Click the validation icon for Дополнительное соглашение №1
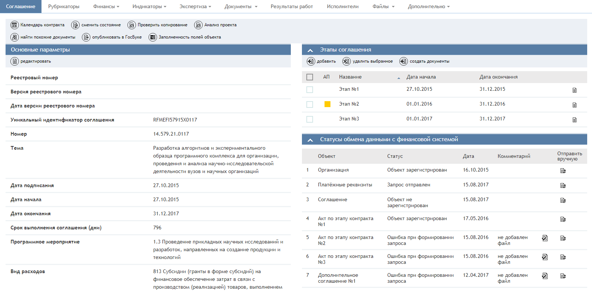The image size is (592, 292). (545, 276)
